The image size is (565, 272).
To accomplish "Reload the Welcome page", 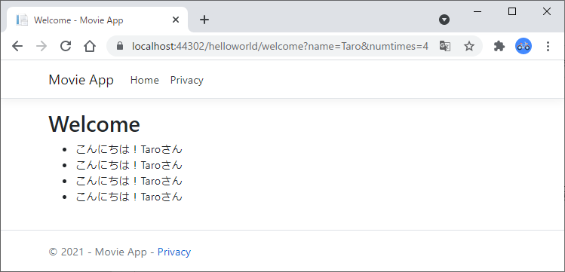I will [x=66, y=46].
